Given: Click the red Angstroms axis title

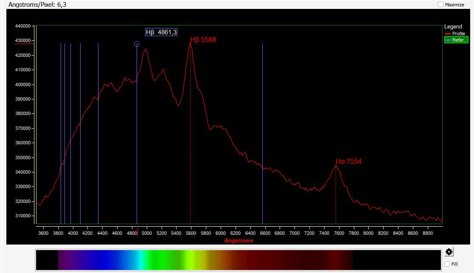Looking at the screenshot, I should click(x=239, y=241).
